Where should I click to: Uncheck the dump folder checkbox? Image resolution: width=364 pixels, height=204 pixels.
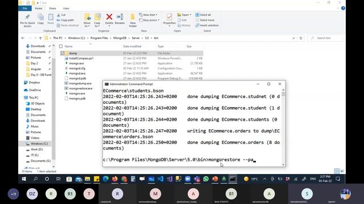(62, 53)
